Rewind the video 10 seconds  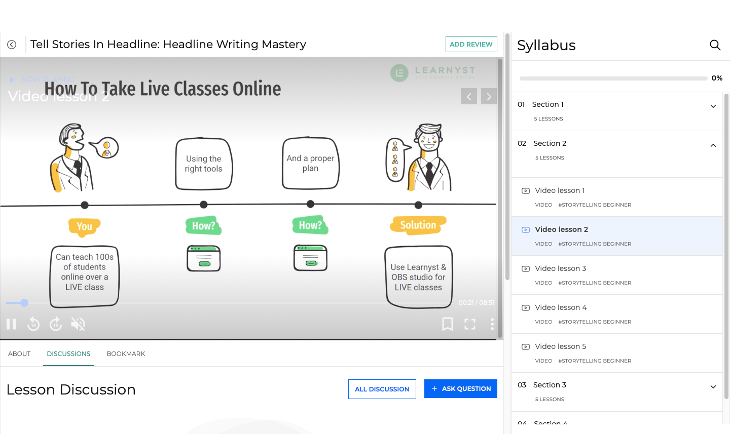tap(33, 324)
